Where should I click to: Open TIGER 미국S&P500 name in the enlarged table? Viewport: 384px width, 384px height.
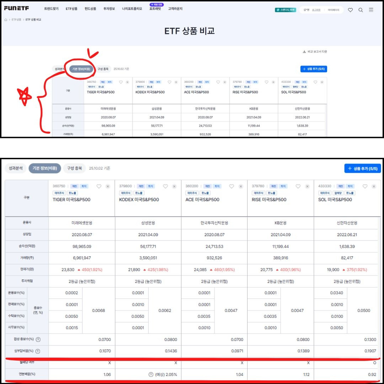pyautogui.click(x=71, y=199)
